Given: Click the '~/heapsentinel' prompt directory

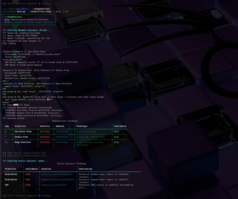Looking at the screenshot, I should point(41,9).
